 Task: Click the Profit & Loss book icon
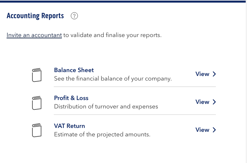pos(37,103)
